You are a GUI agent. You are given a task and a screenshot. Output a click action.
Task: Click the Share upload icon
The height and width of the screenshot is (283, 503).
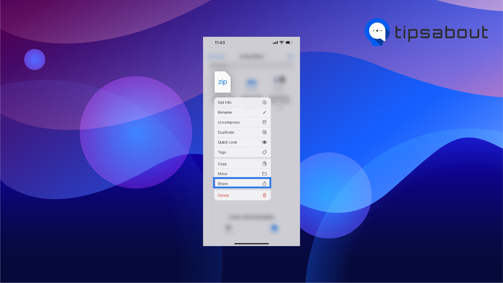(x=265, y=184)
